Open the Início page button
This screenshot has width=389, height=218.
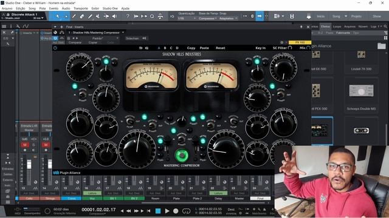coord(320,16)
